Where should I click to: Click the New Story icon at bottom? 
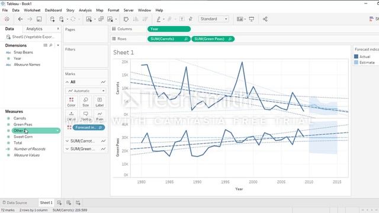78,202
